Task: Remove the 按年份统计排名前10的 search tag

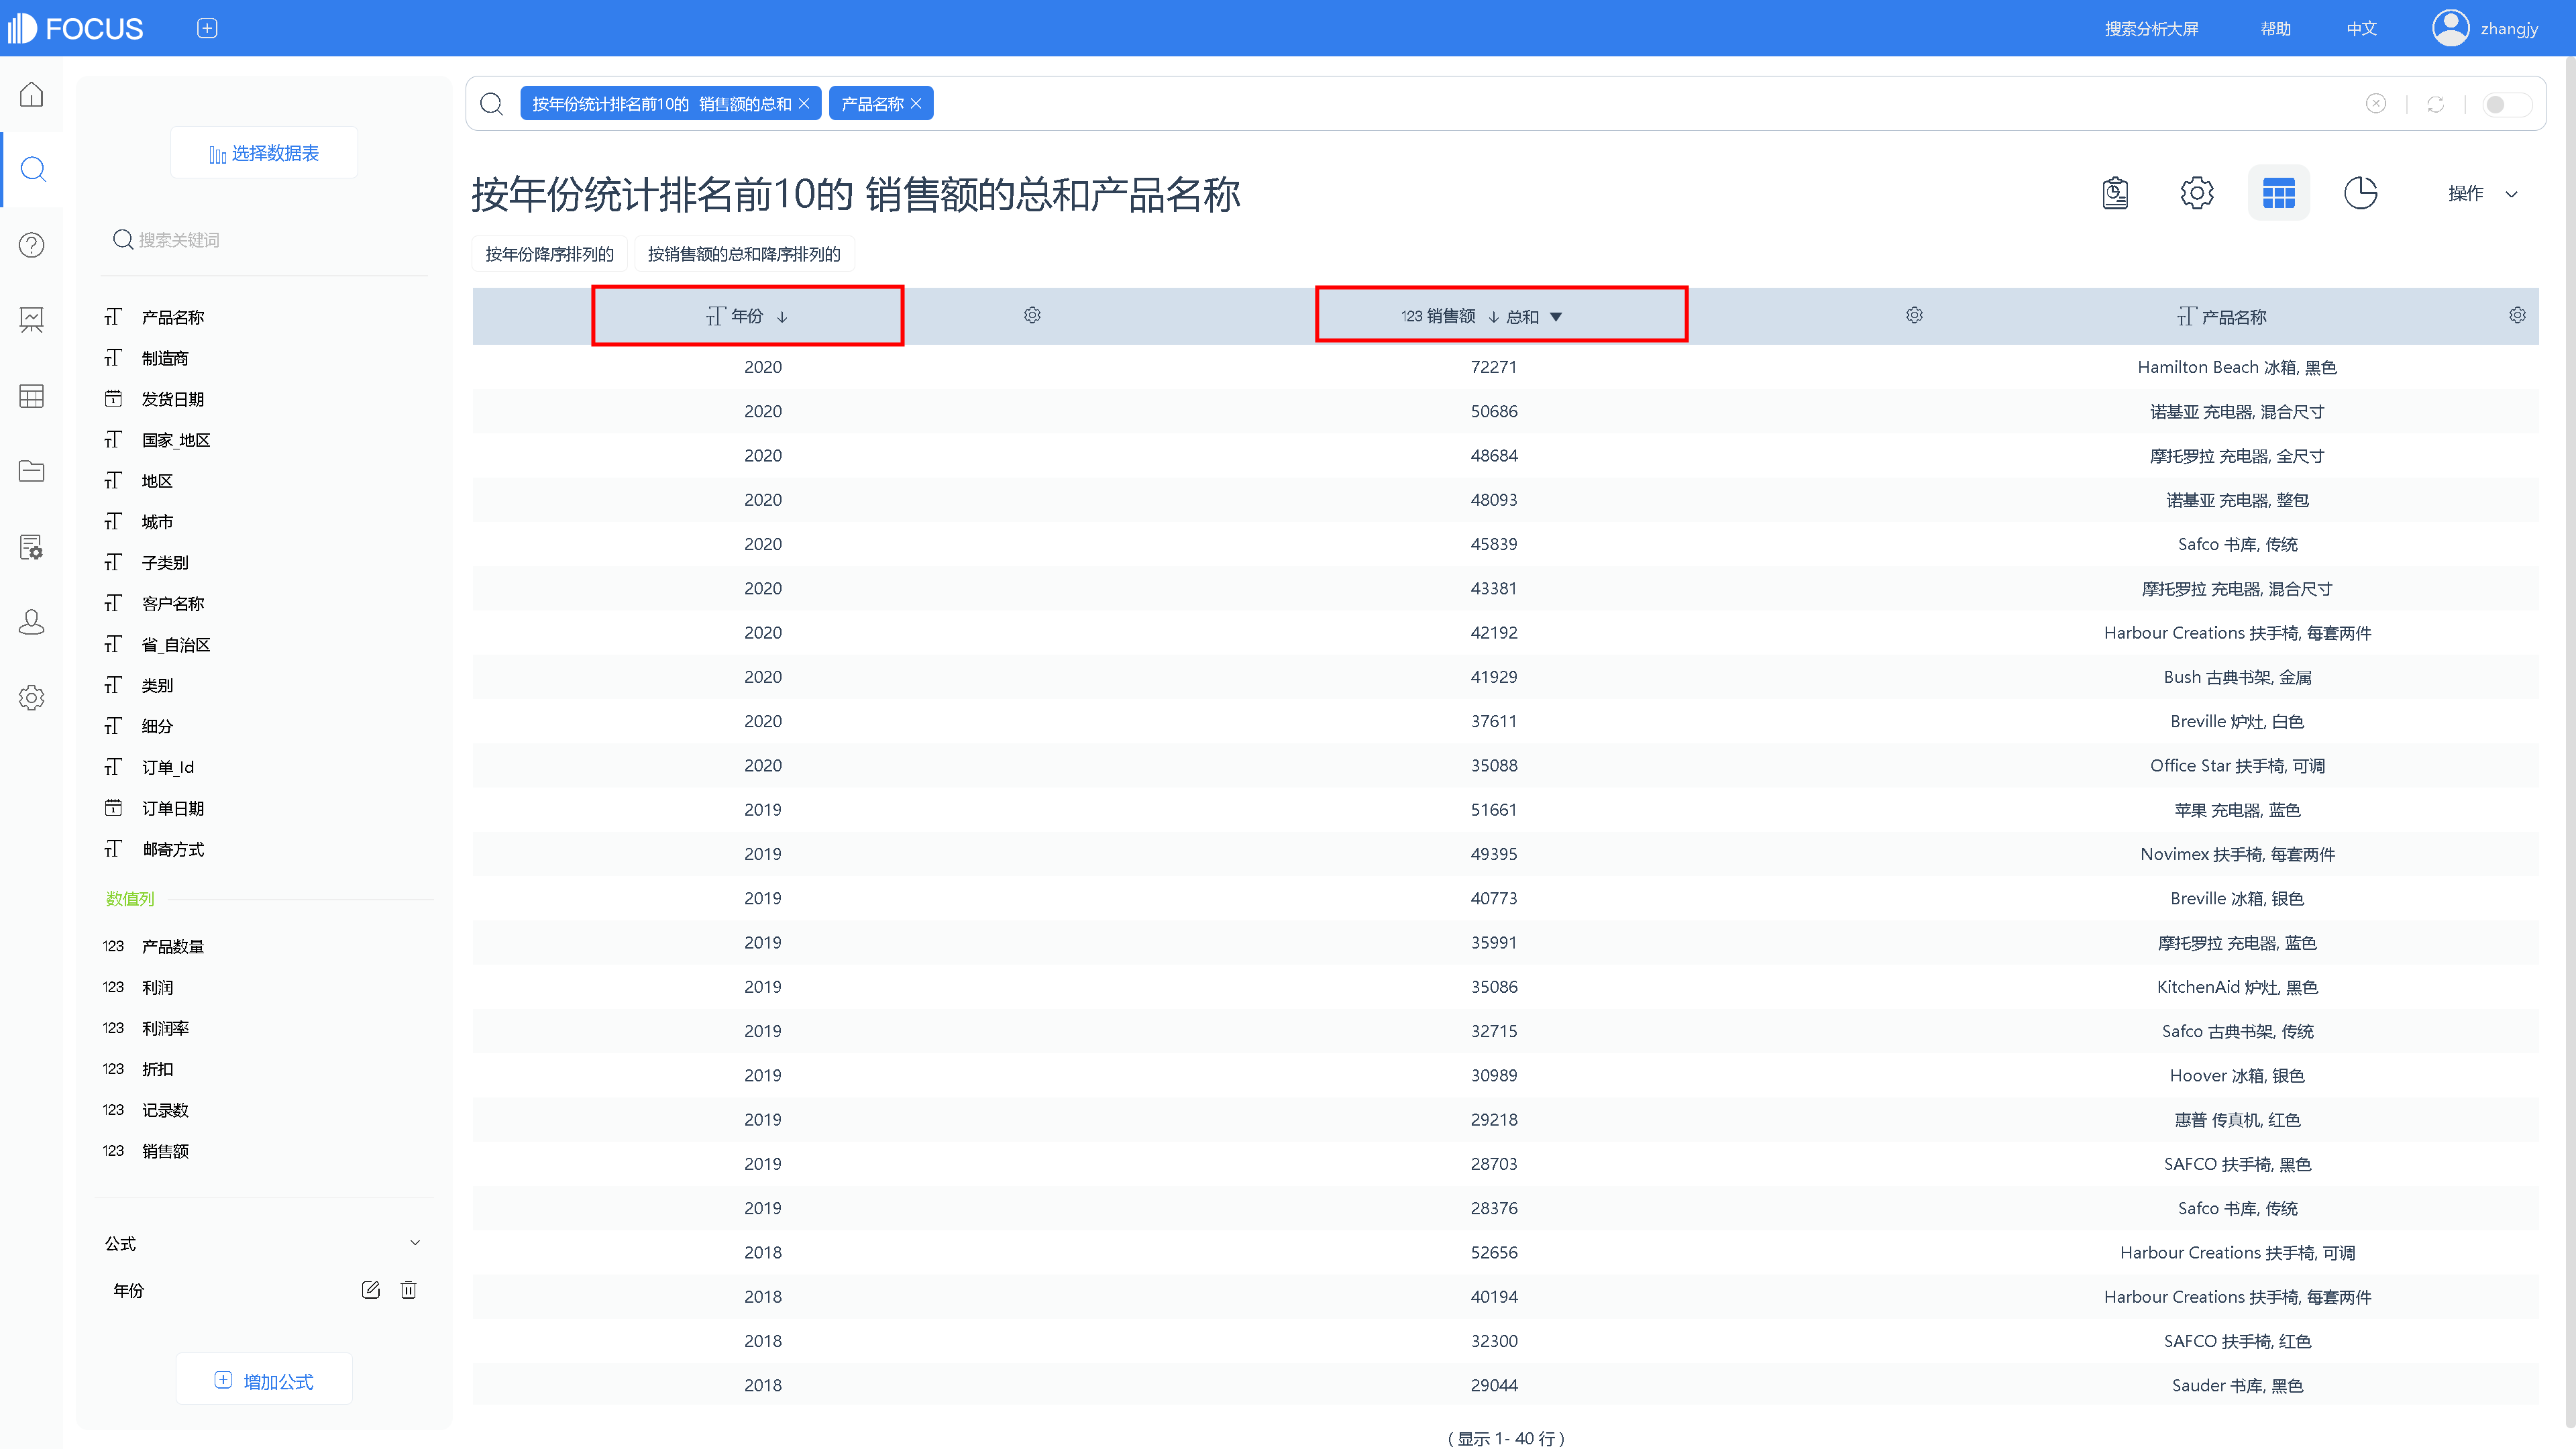Action: [x=804, y=104]
